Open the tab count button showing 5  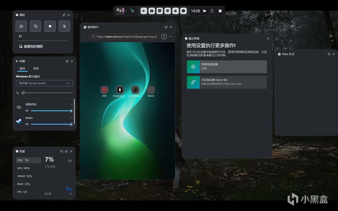click(x=164, y=37)
